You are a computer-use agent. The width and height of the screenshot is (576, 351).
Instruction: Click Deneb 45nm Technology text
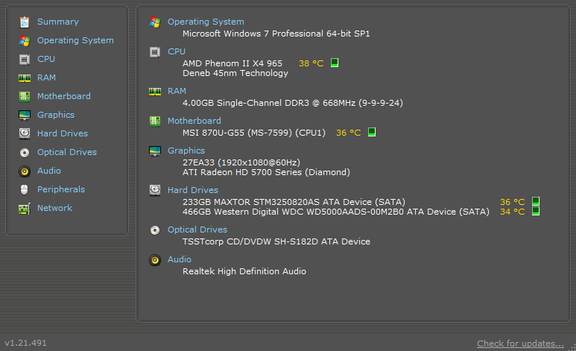(235, 73)
